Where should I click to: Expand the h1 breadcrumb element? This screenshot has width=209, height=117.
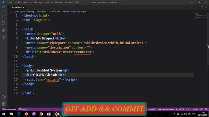[85, 12]
